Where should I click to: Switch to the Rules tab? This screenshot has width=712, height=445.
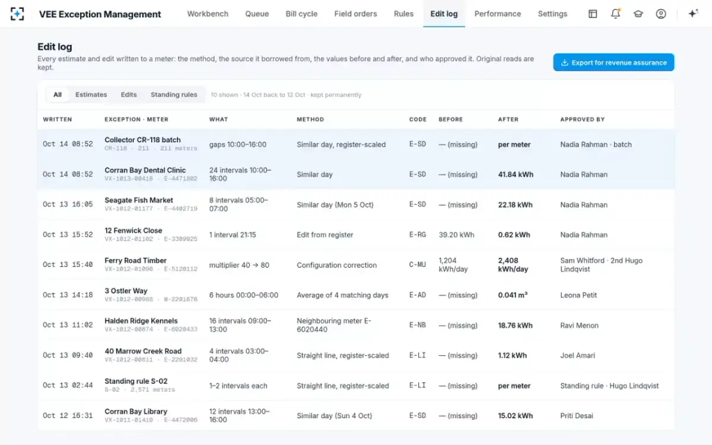pyautogui.click(x=403, y=14)
